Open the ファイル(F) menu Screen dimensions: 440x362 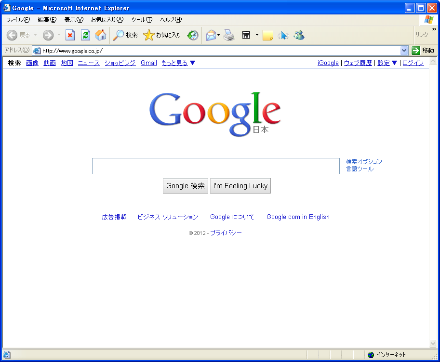(18, 20)
